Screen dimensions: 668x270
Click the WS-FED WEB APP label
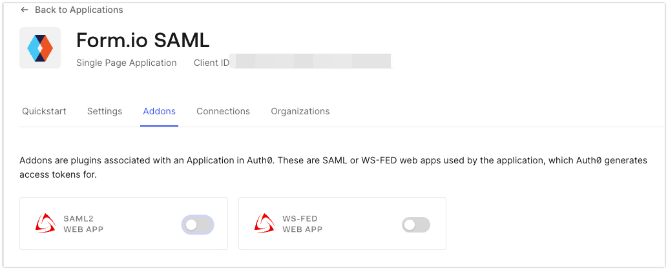pyautogui.click(x=302, y=224)
